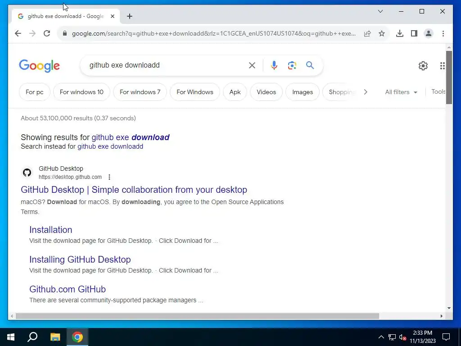Open Windows Start menu
461x346 pixels.
tap(11, 337)
